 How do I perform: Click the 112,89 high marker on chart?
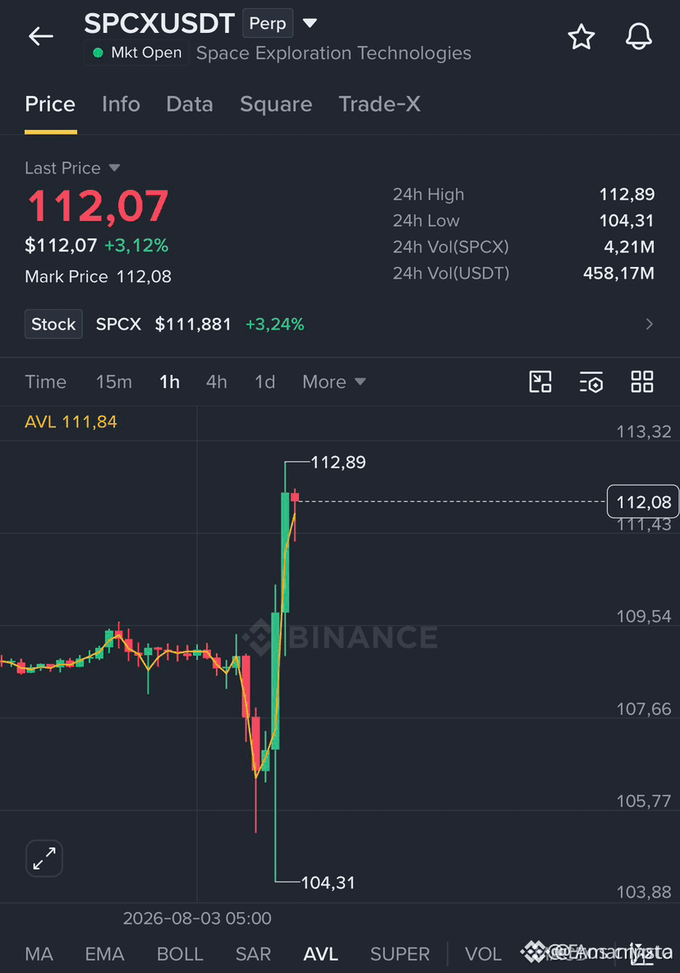(338, 463)
